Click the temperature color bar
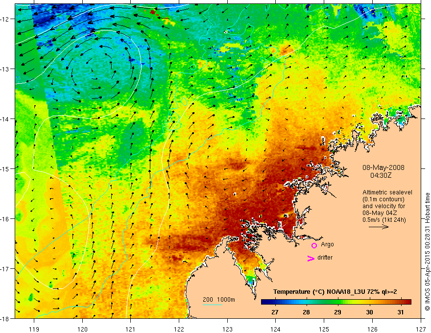The image size is (431, 333). coord(336,302)
